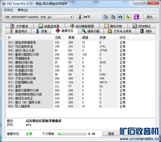Open the 文件夹占用率 tab
161x142 pixels.
point(120,31)
